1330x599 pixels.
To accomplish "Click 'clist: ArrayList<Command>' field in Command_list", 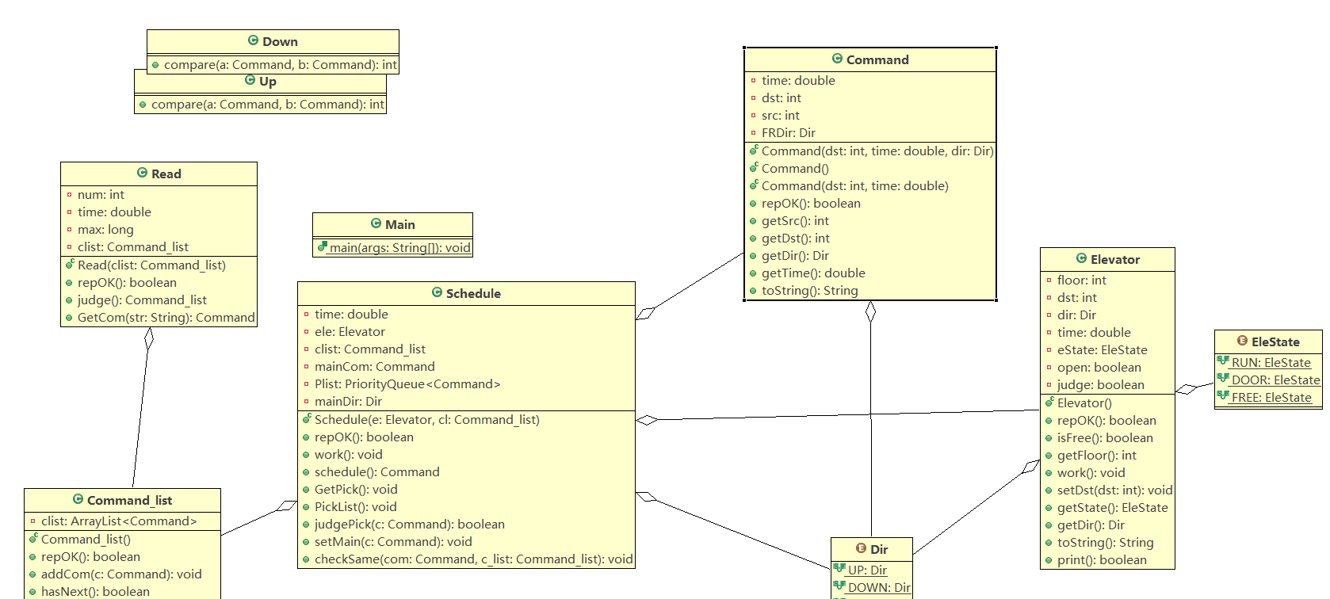I will [x=119, y=521].
